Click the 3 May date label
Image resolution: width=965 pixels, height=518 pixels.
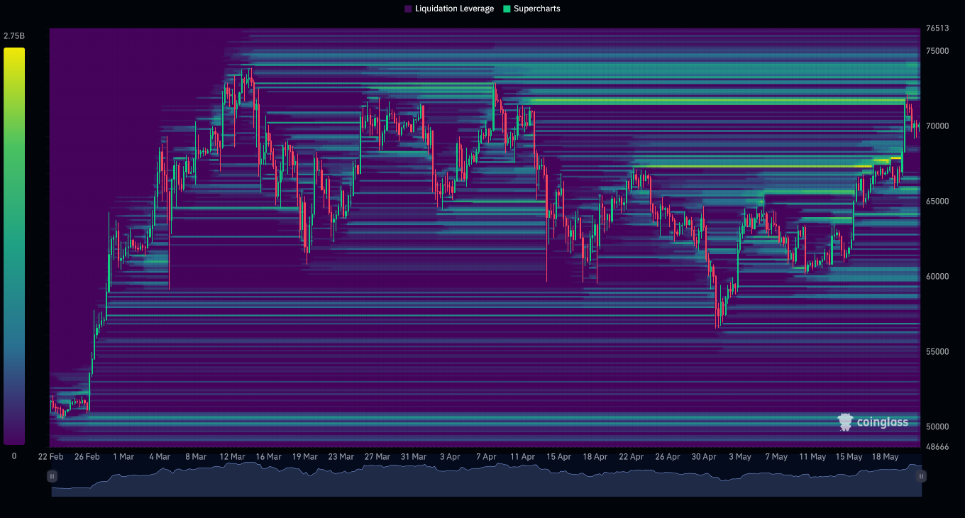[740, 457]
